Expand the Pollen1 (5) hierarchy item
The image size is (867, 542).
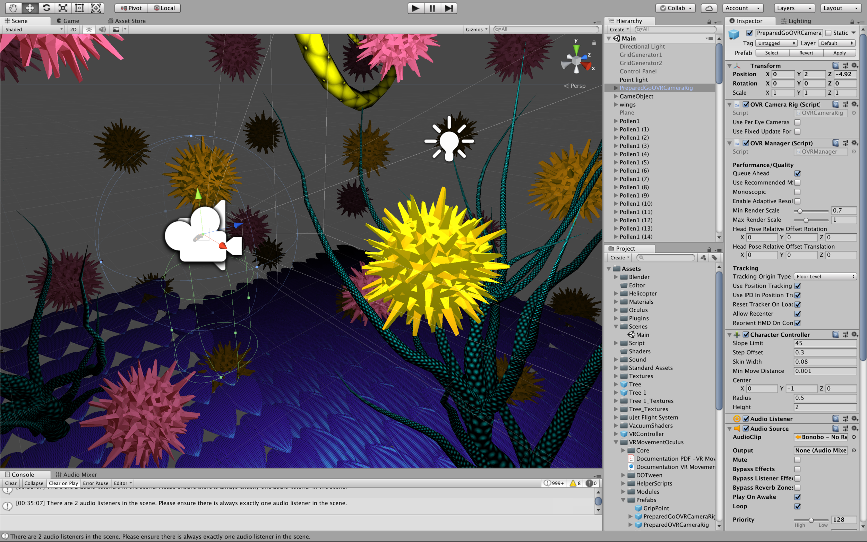pyautogui.click(x=616, y=162)
